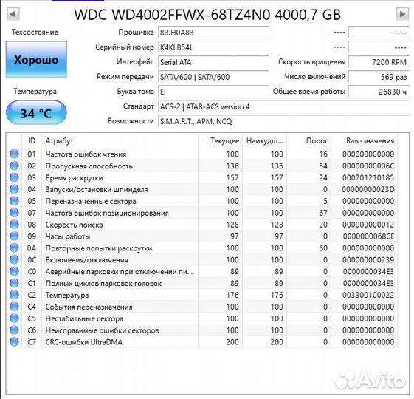Click the Raw-значения column header
The height and width of the screenshot is (399, 414).
(x=365, y=141)
